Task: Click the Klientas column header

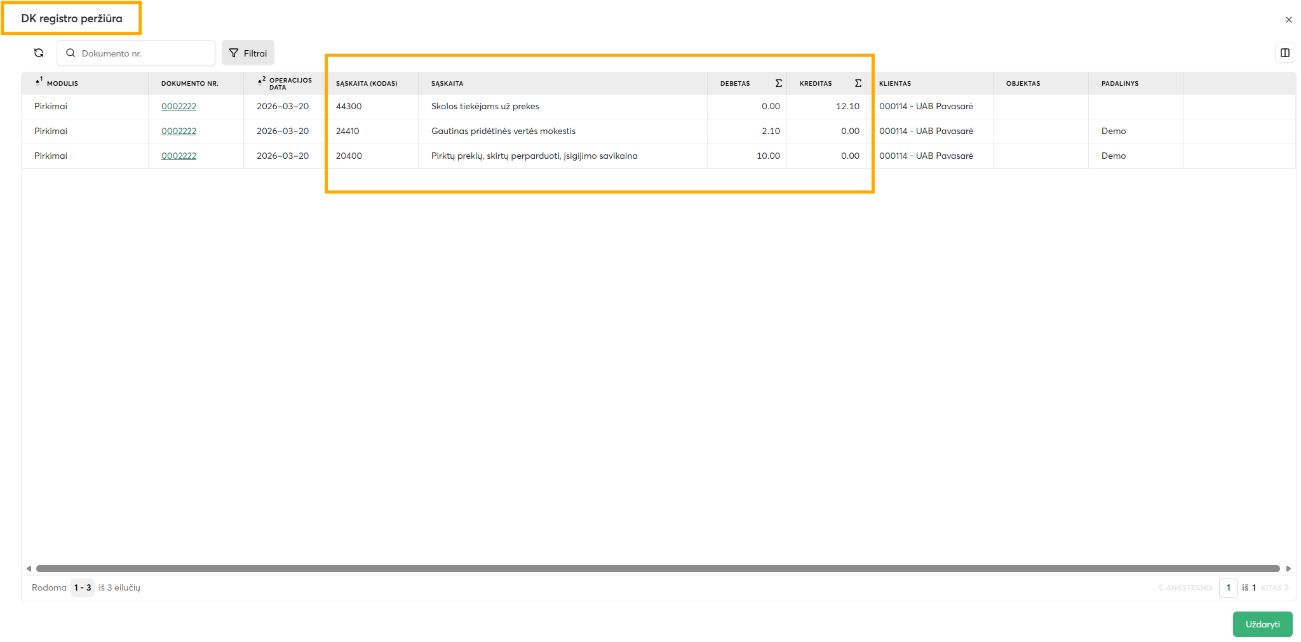Action: click(x=894, y=83)
